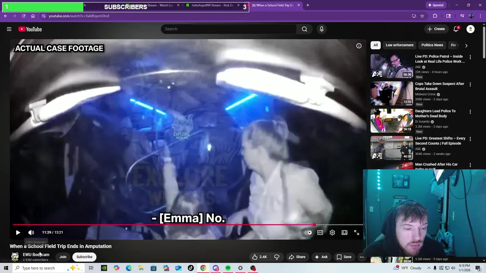Open browser home page button

33,16
